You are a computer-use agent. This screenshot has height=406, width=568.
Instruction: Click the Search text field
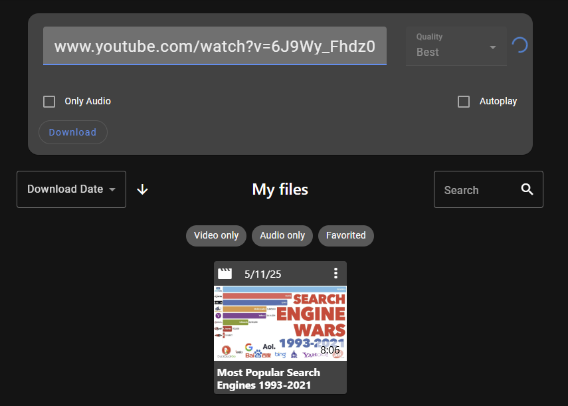pos(475,190)
